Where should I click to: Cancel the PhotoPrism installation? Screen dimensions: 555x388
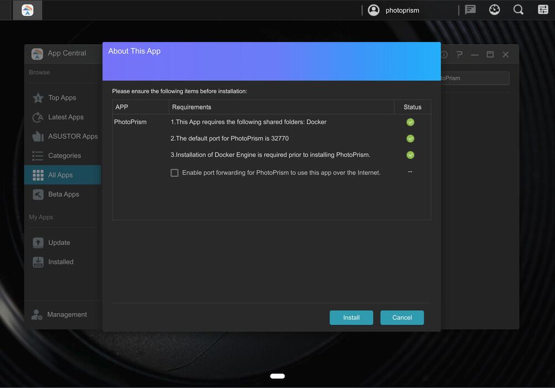(x=402, y=318)
